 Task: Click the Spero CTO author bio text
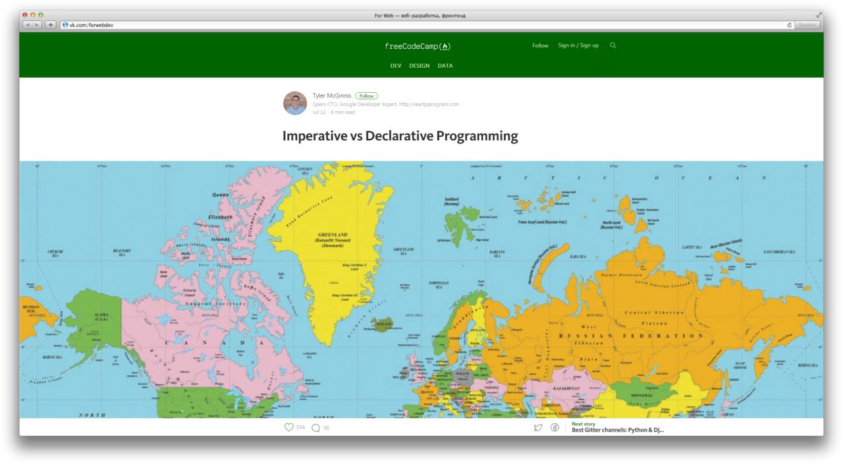coord(386,104)
